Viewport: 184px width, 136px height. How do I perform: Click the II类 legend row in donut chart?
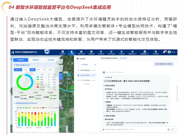(x=46, y=77)
